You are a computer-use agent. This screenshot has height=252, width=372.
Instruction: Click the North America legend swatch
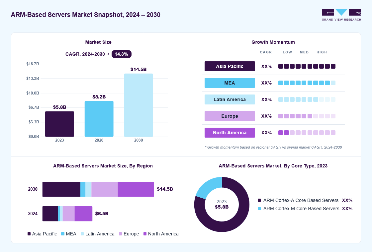[x=145, y=234]
